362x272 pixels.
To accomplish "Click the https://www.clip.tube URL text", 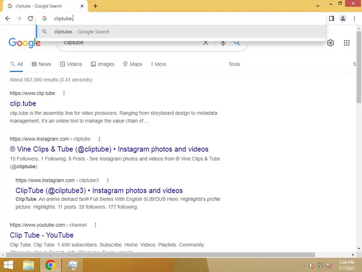I will click(32, 93).
